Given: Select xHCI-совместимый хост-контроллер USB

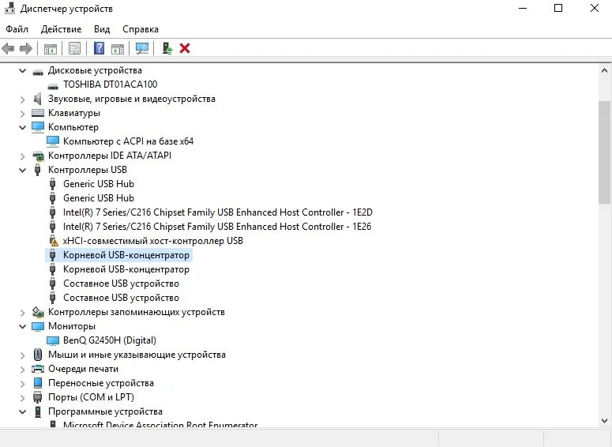Looking at the screenshot, I should click(153, 241).
